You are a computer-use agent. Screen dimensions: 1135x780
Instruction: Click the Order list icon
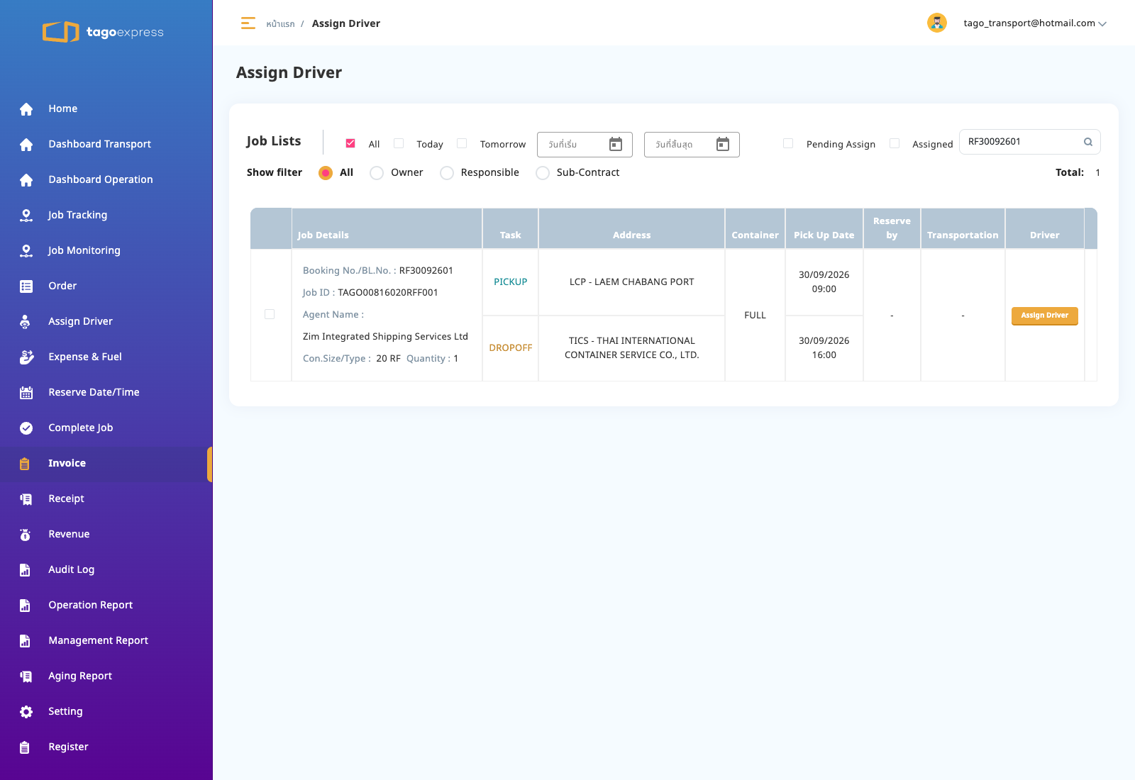(26, 286)
